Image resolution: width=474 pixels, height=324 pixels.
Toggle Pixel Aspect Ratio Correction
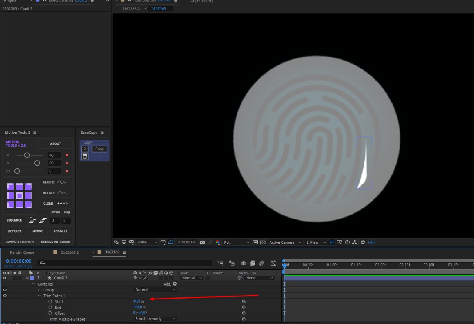(x=331, y=242)
